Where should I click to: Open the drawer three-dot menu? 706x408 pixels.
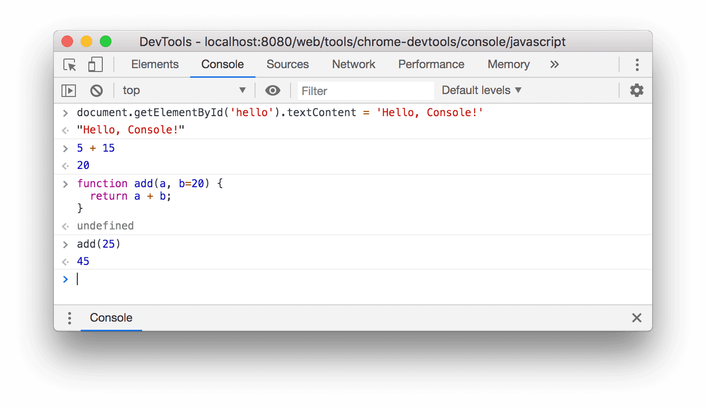click(x=69, y=318)
